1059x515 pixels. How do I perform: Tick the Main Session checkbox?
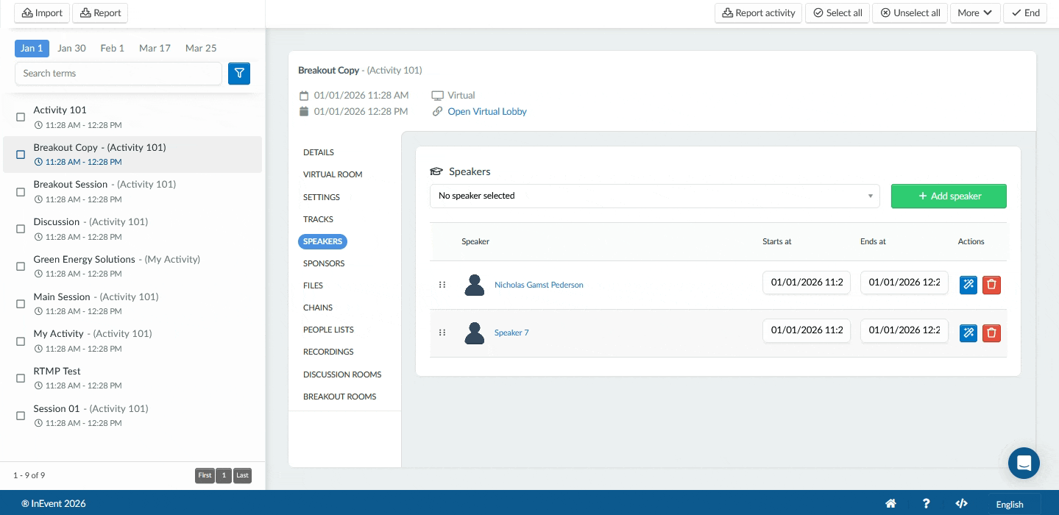pyautogui.click(x=21, y=304)
